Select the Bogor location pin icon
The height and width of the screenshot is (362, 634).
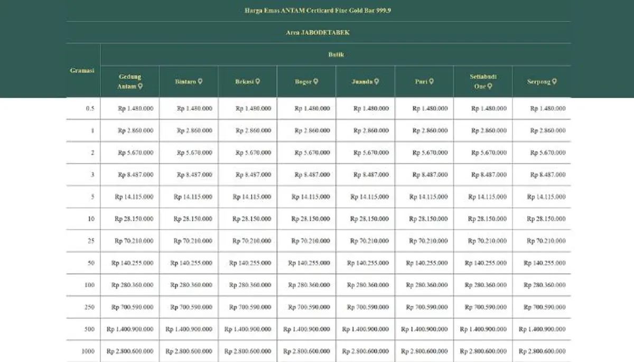[316, 82]
